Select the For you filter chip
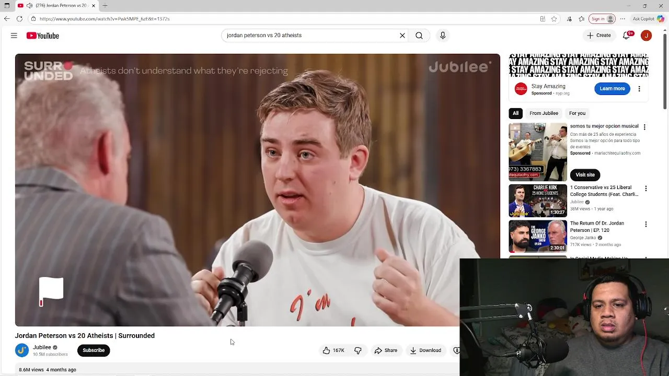669x376 pixels. click(577, 113)
